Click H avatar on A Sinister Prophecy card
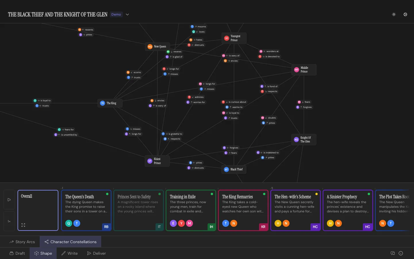Screen dimensions: 414x259 pyautogui.click(x=330, y=223)
